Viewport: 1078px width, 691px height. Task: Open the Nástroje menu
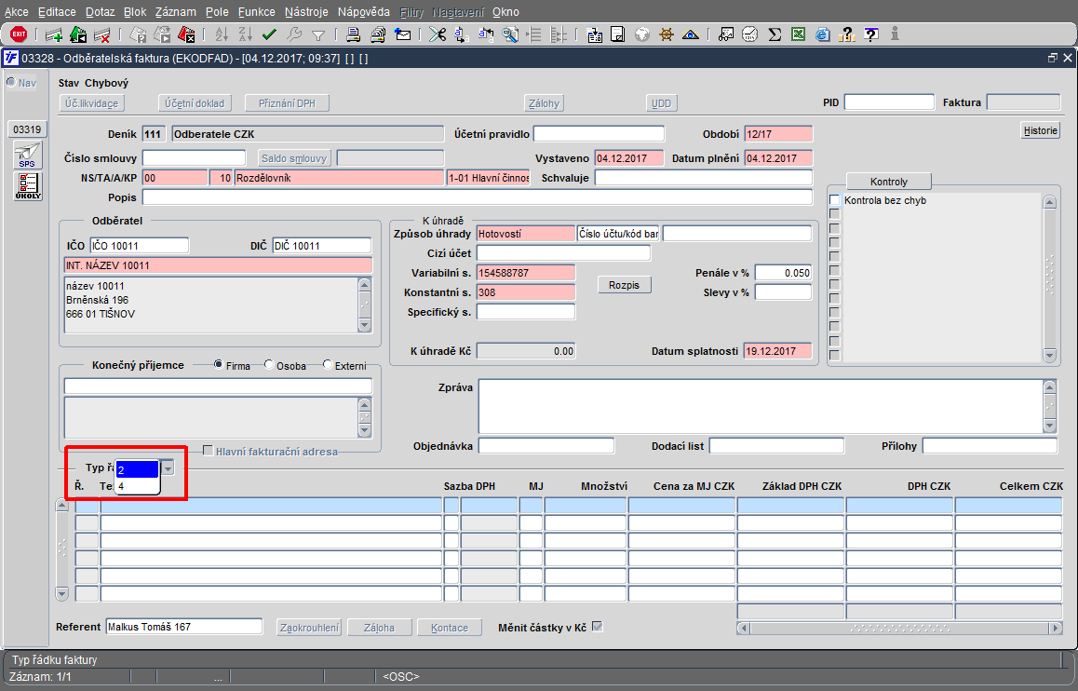click(x=309, y=12)
